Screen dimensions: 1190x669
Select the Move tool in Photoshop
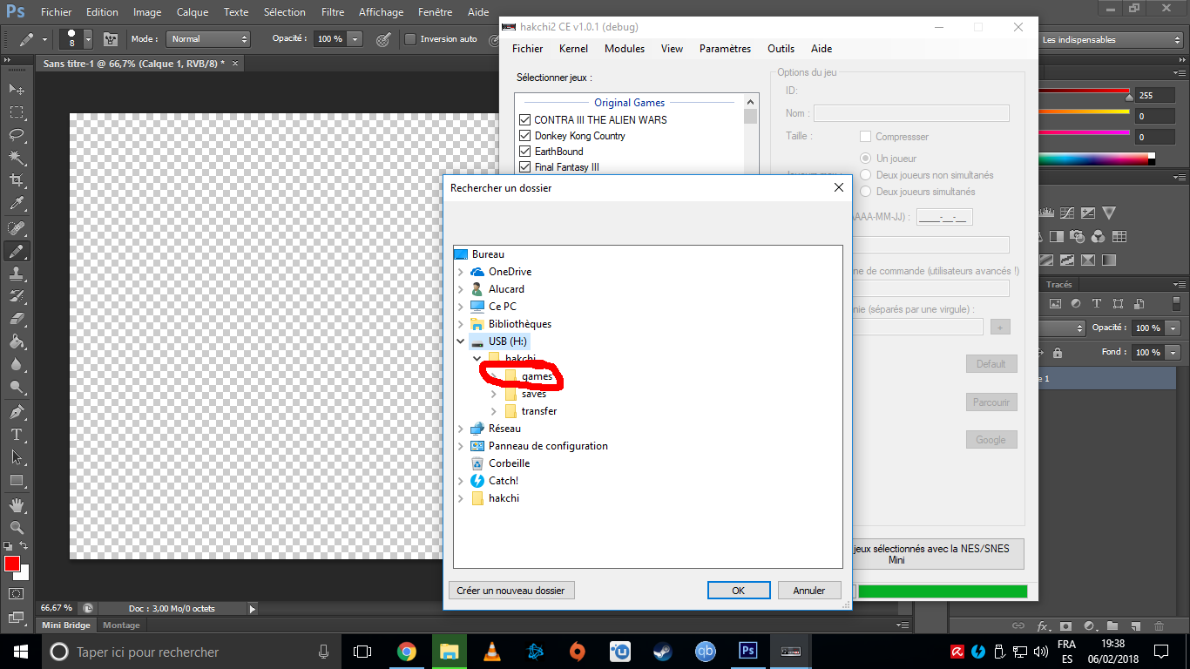17,89
